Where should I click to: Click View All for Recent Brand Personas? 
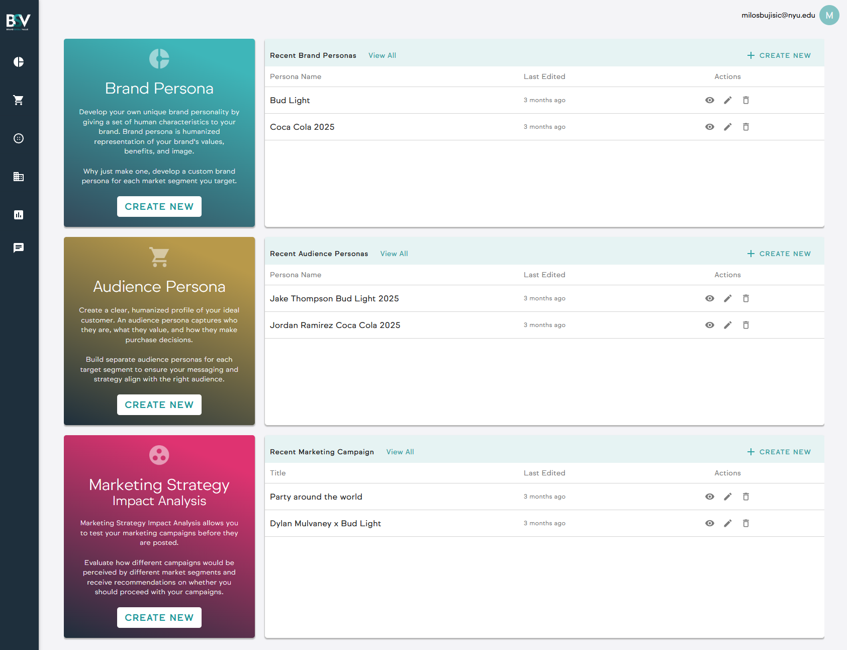(x=382, y=55)
